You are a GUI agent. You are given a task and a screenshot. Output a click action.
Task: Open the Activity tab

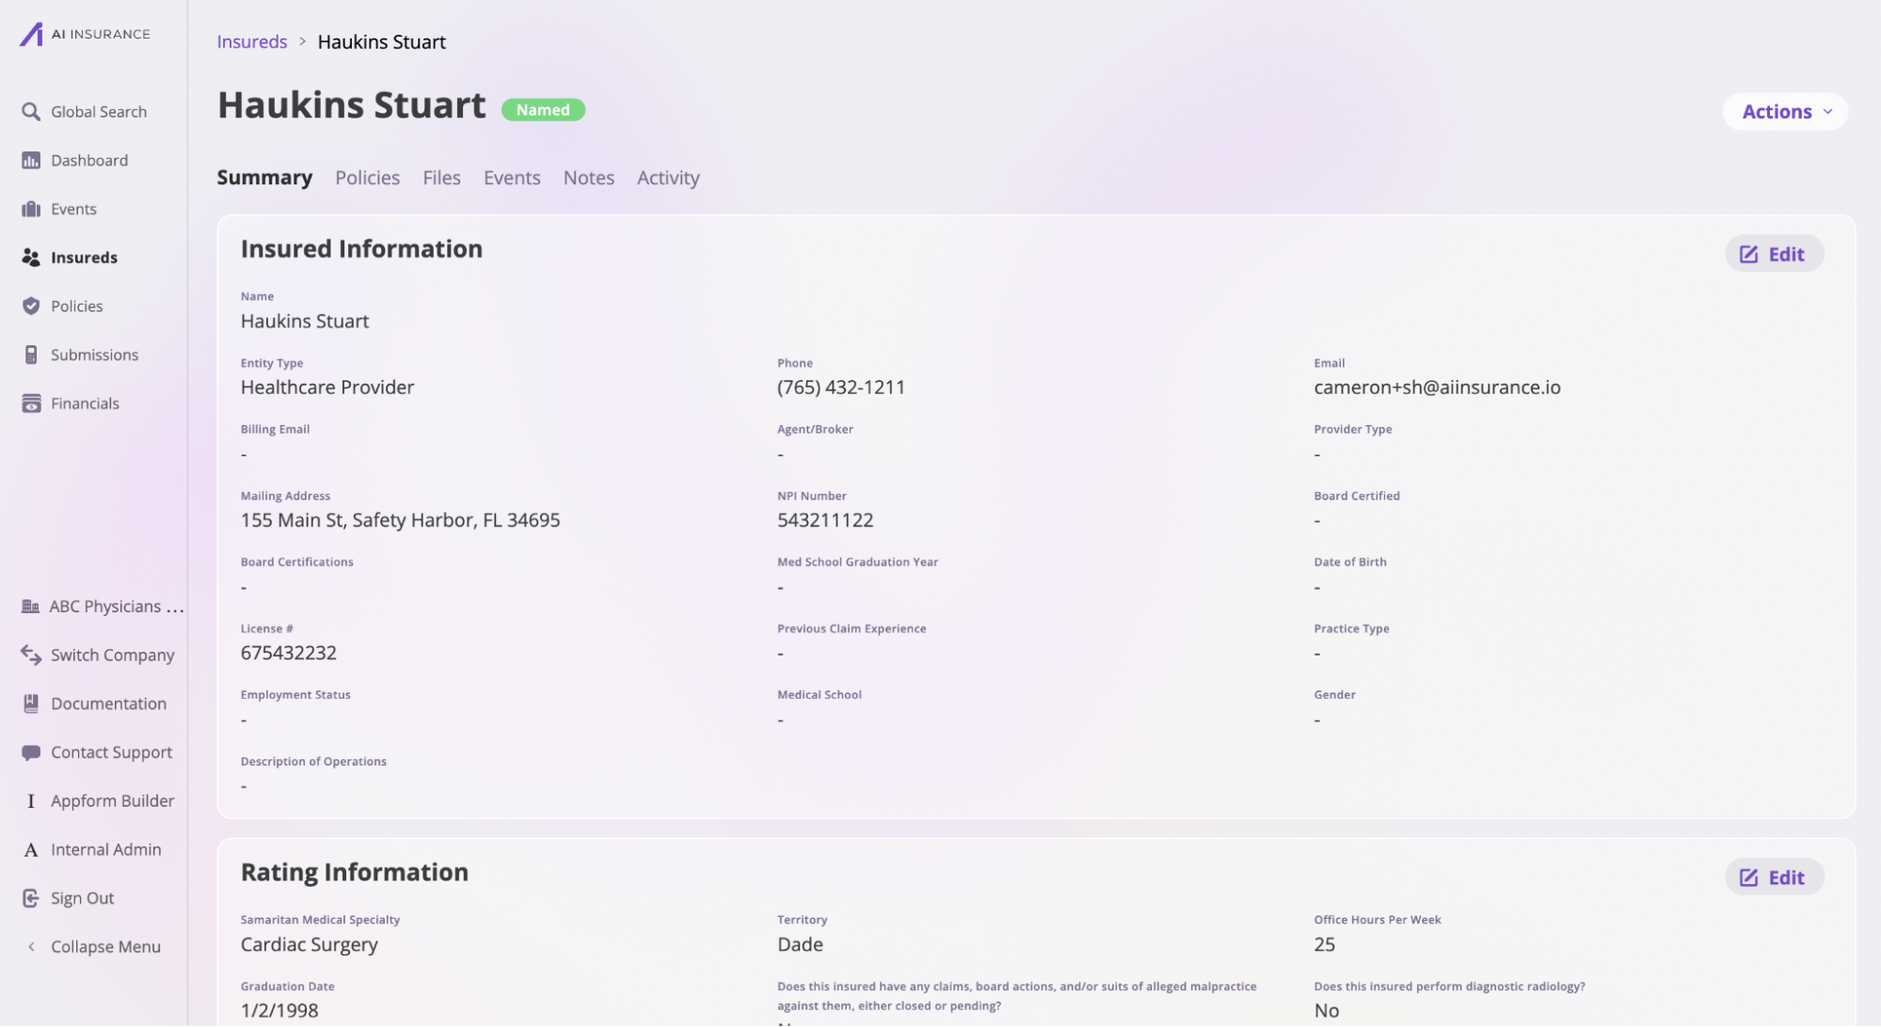[667, 178]
